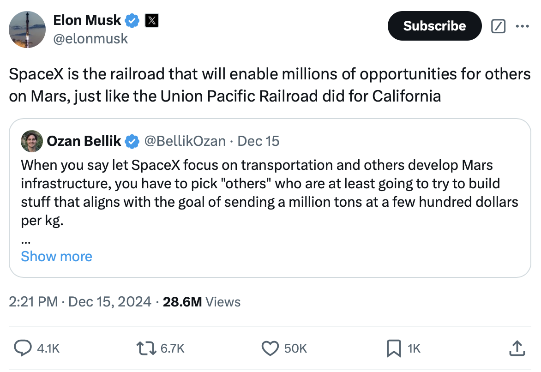Bookmark this post
The height and width of the screenshot is (372, 541).
393,348
